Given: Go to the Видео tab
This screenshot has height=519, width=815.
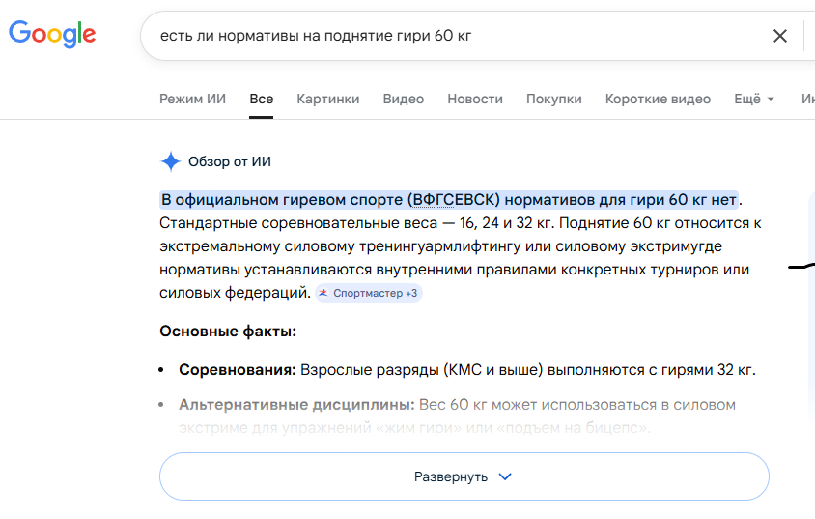Looking at the screenshot, I should click(403, 99).
